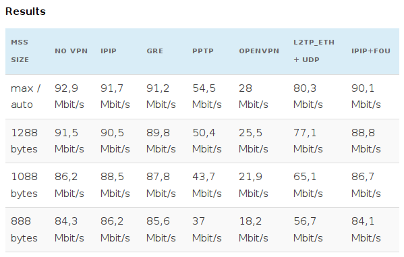The width and height of the screenshot is (404, 257).
Task: Click the 1288 bytes row label
Action: click(x=24, y=141)
